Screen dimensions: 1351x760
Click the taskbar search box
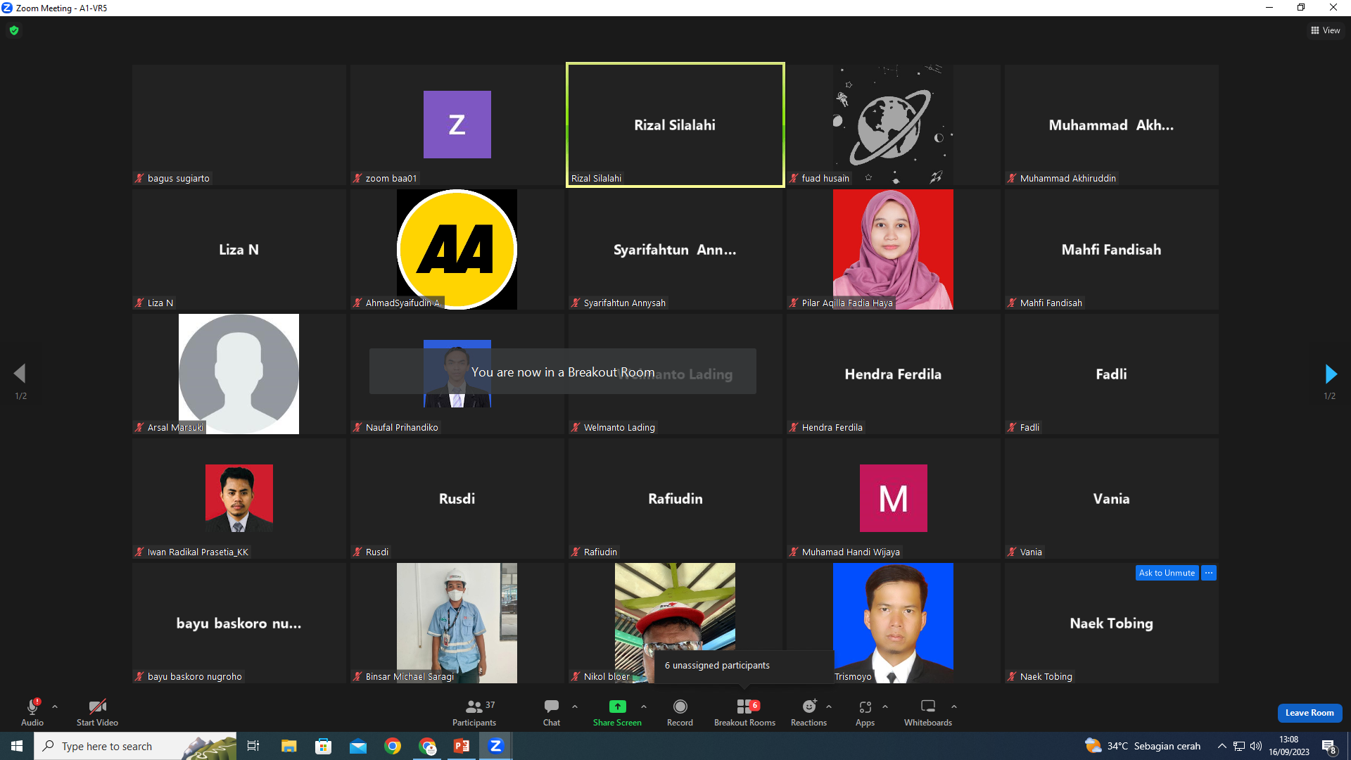coord(135,746)
